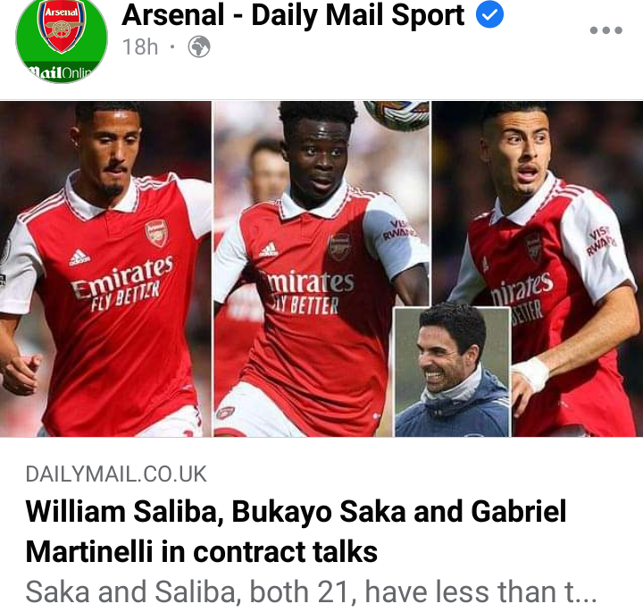Click the blue verified badge icon
Screen dimensions: 643x612
[x=489, y=15]
